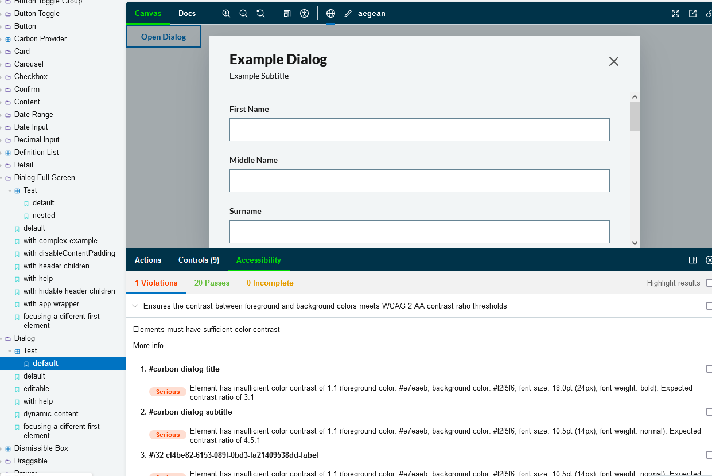Close the Example Dialog with X

click(x=614, y=61)
